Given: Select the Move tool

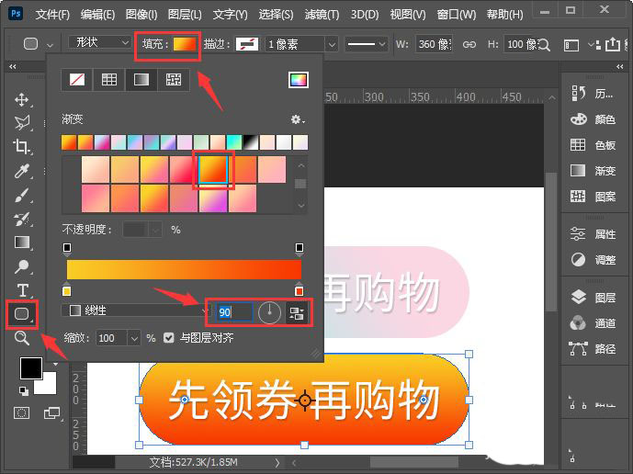Looking at the screenshot, I should 21,99.
